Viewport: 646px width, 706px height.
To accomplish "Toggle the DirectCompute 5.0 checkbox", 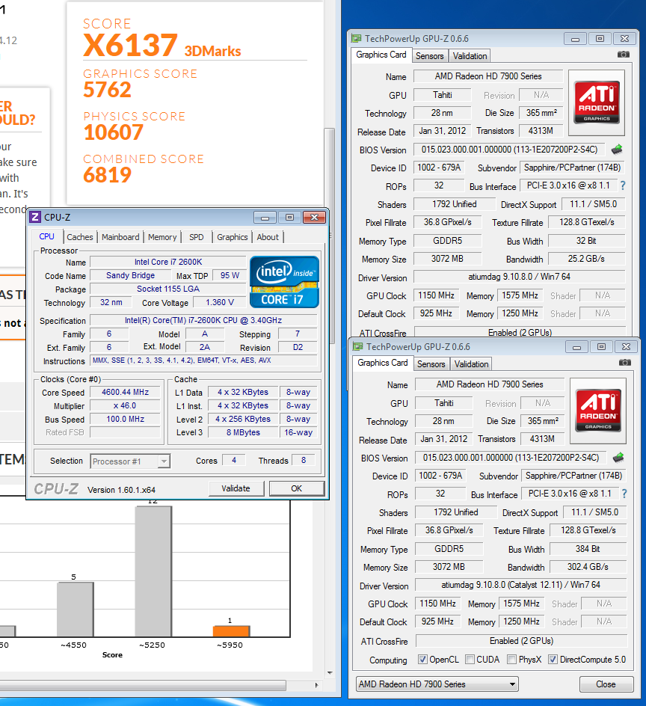I will [553, 659].
